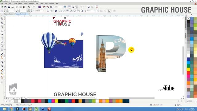The width and height of the screenshot is (197, 111).
Task: Click the New document icon
Action: point(2,7)
